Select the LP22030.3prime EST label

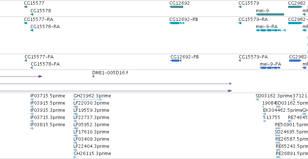91,103
